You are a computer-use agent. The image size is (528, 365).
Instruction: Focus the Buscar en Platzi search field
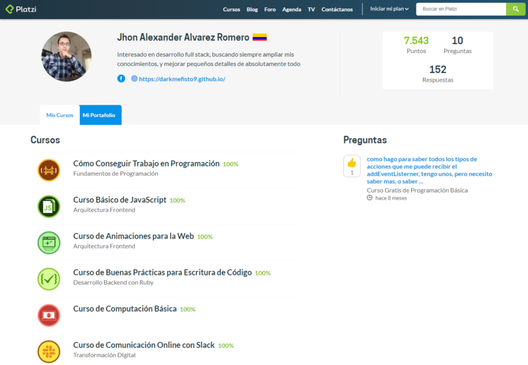[x=461, y=9]
